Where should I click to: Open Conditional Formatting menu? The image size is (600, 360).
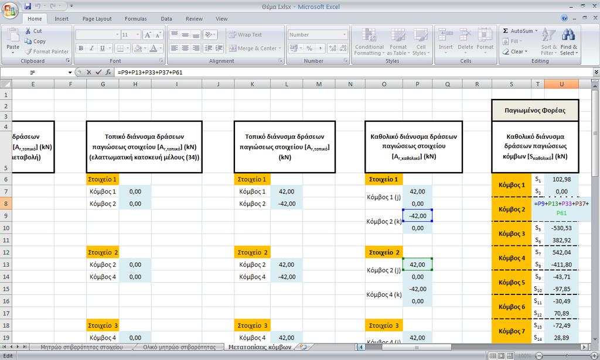pos(369,42)
